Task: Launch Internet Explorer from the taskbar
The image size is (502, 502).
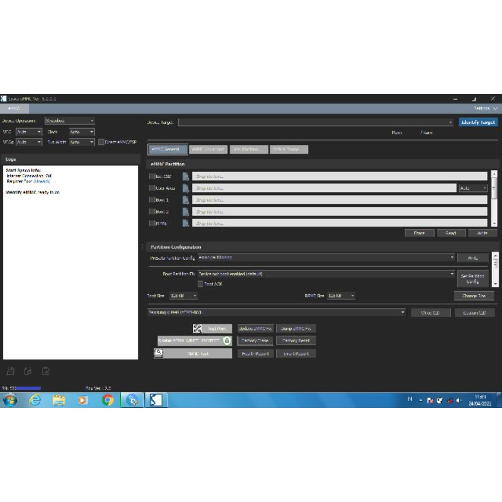Action: pos(35,400)
